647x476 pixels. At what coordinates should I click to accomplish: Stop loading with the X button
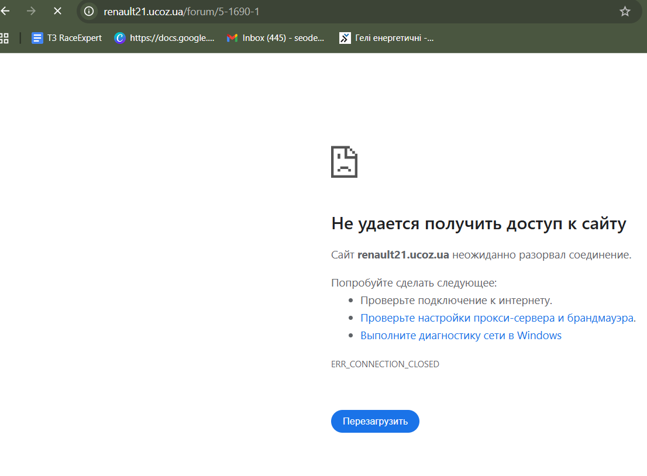[x=57, y=11]
